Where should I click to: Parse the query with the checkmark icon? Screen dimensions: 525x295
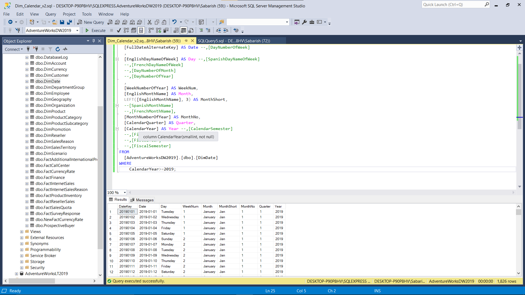(x=118, y=30)
